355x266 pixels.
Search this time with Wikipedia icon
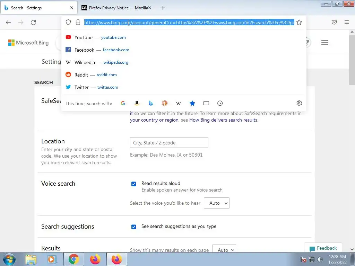[x=179, y=103]
